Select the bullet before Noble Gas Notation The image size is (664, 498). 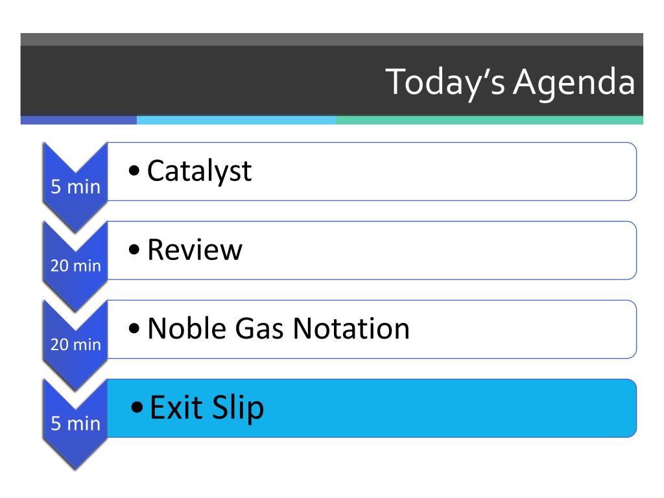[134, 328]
